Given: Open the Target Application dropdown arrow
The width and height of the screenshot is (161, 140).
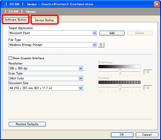Looking at the screenshot, I should point(95,33).
